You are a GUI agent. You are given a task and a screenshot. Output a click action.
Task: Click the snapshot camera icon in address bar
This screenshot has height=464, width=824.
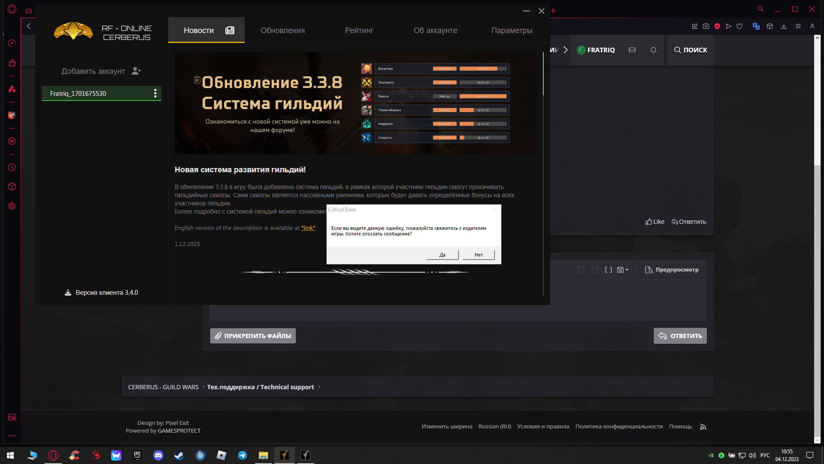(706, 26)
